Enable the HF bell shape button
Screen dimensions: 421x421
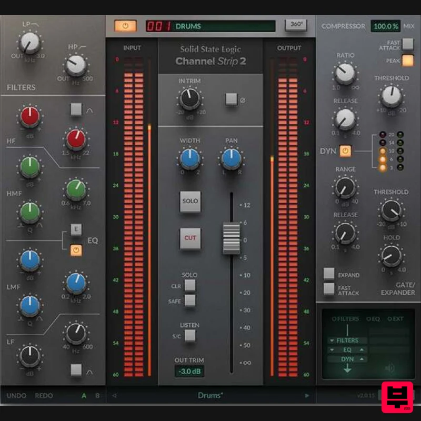click(76, 109)
